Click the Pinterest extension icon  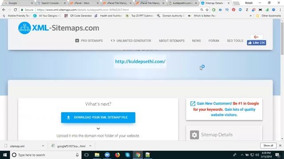234,10
